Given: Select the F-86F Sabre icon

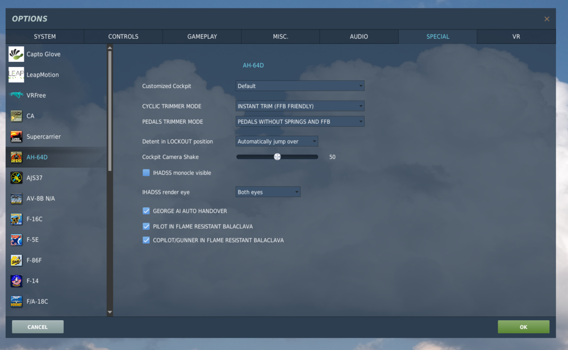Looking at the screenshot, I should point(16,260).
